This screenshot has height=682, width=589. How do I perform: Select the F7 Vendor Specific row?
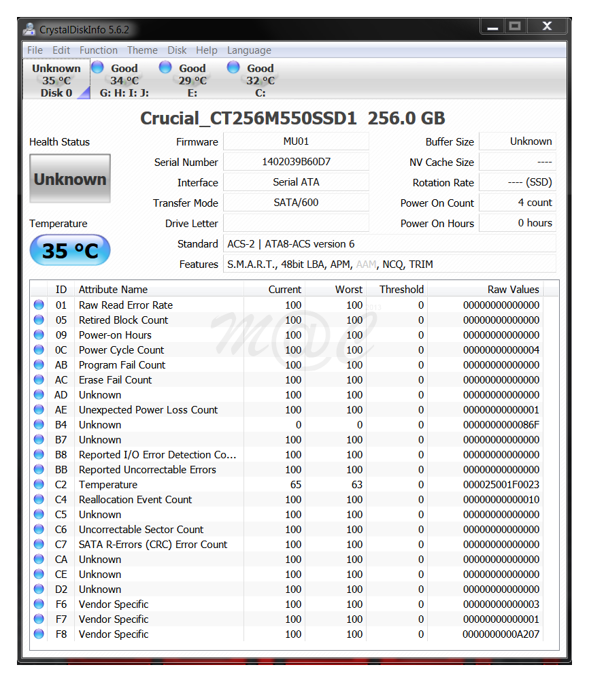click(287, 619)
